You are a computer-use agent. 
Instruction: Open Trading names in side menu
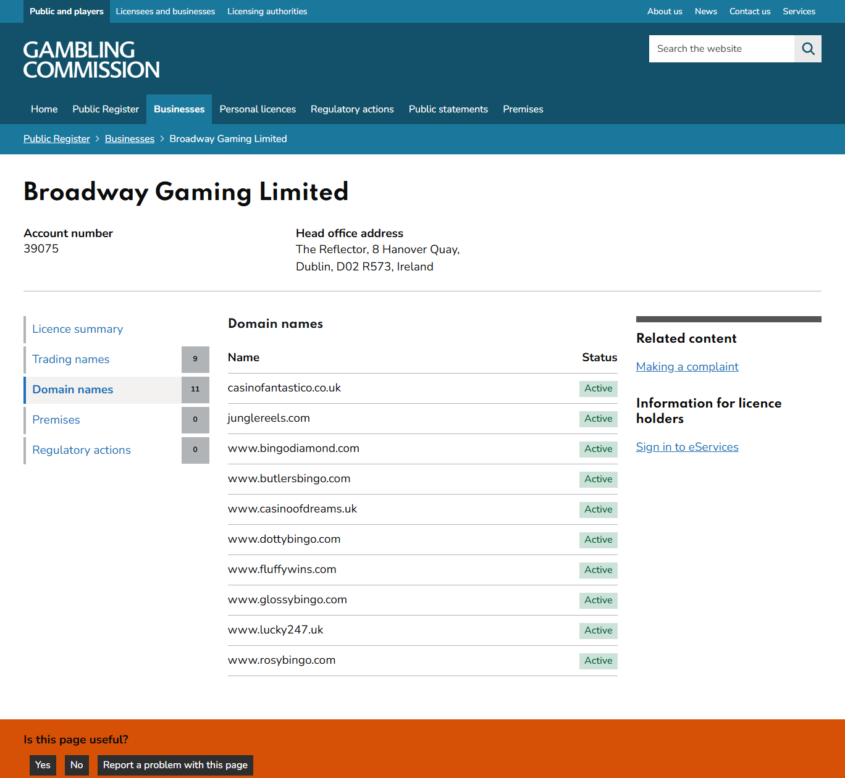pyautogui.click(x=117, y=359)
